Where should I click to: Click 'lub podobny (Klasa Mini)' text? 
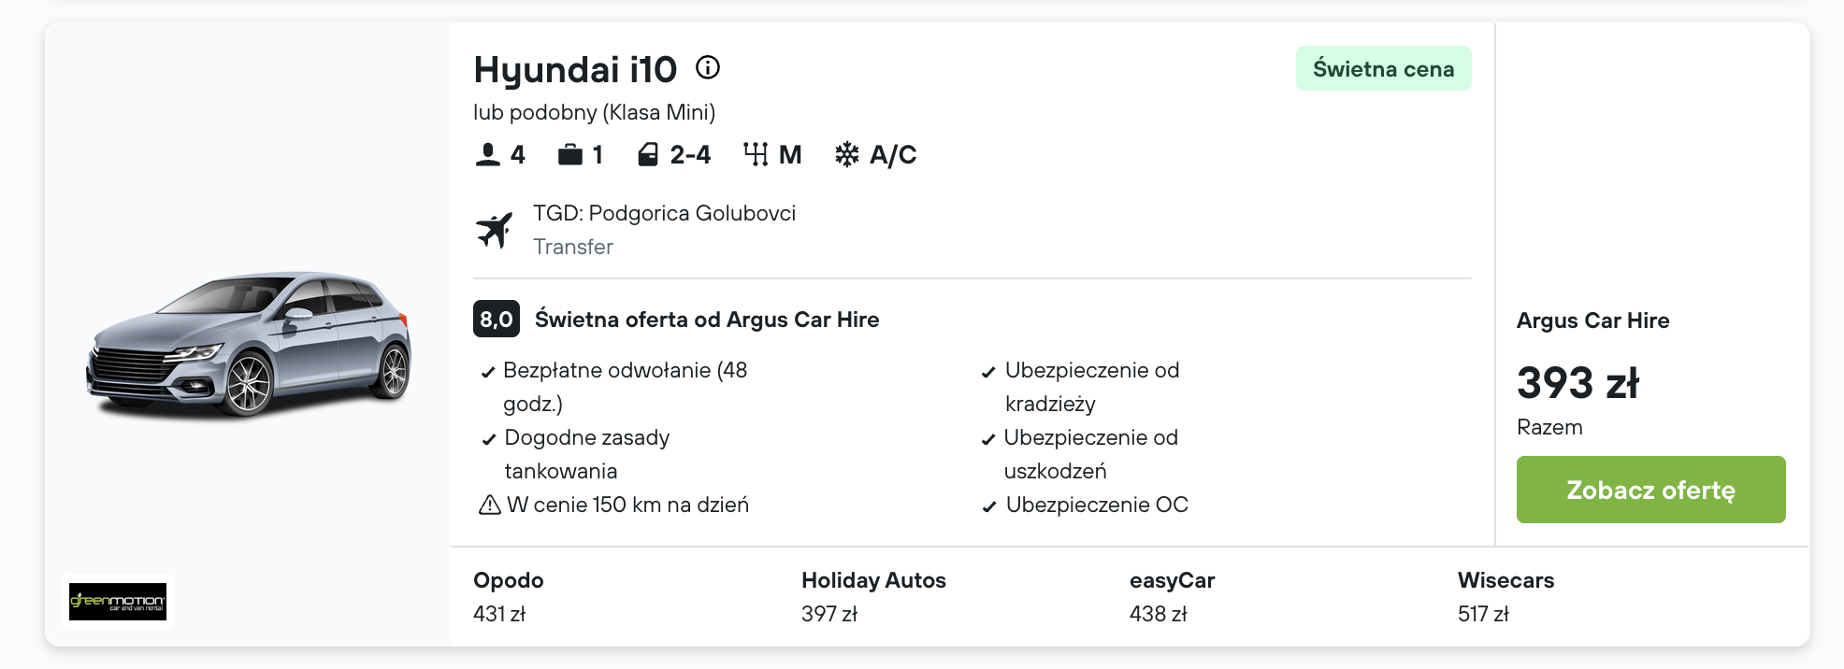595,112
